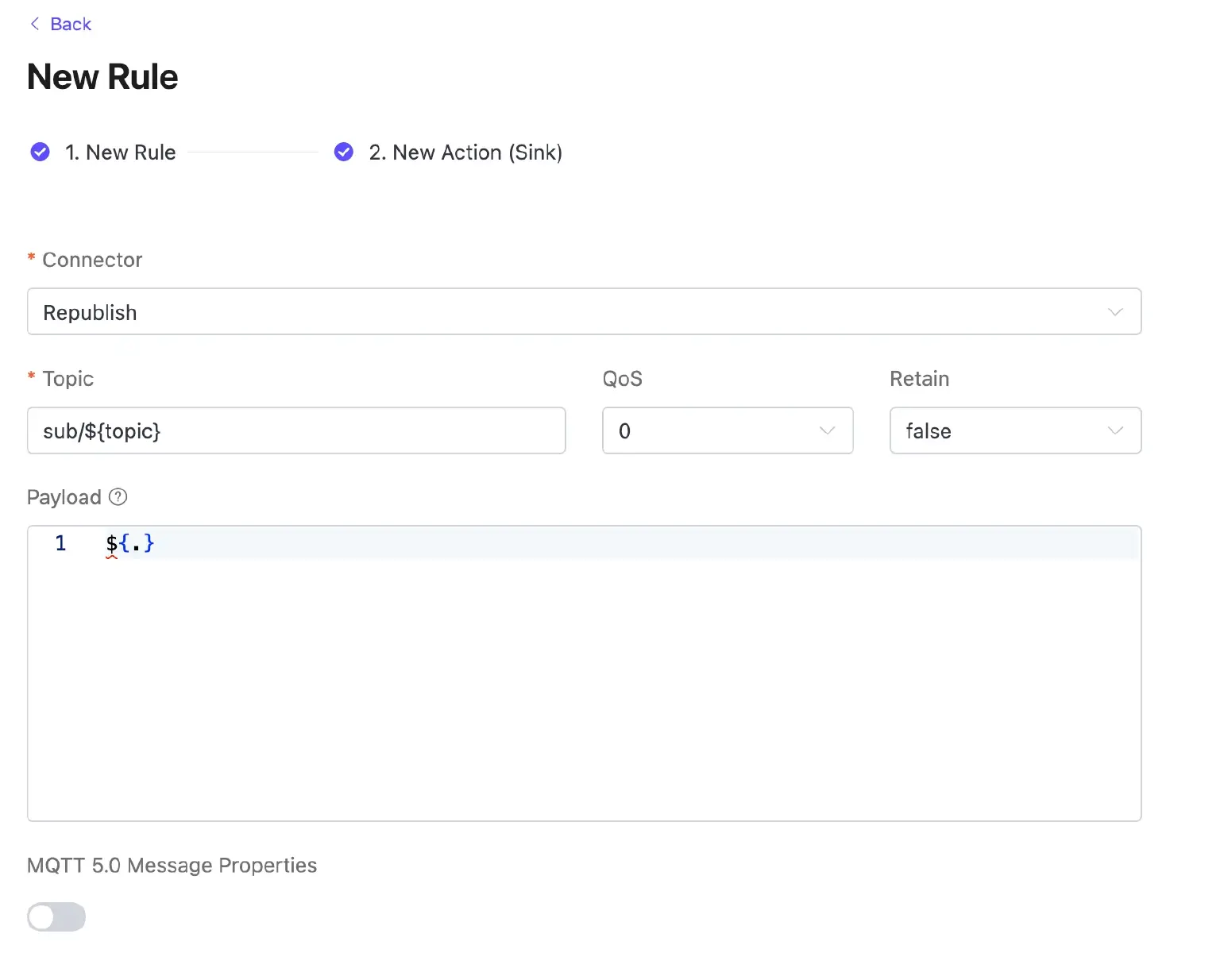Click the QoS dropdown chevron arrow
1220x957 pixels.
pyautogui.click(x=827, y=430)
